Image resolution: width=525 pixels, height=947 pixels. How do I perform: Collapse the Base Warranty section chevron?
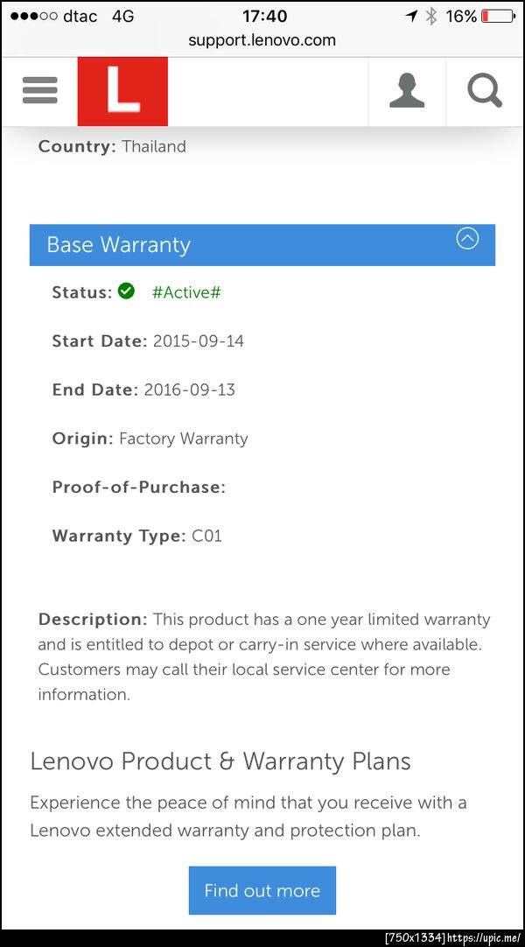468,238
